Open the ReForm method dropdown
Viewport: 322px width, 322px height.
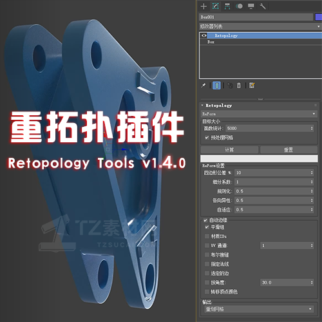click(259, 114)
